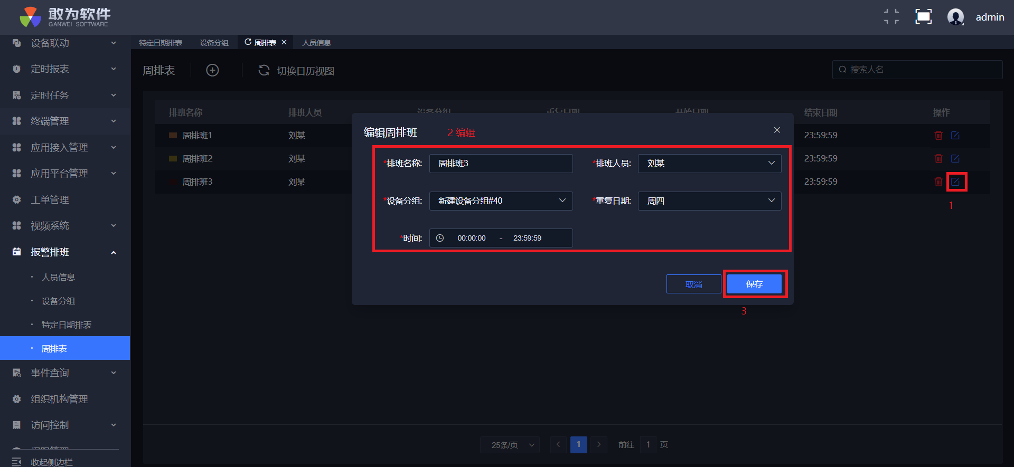Close the 周排表 tab
The height and width of the screenshot is (467, 1014).
pyautogui.click(x=284, y=42)
